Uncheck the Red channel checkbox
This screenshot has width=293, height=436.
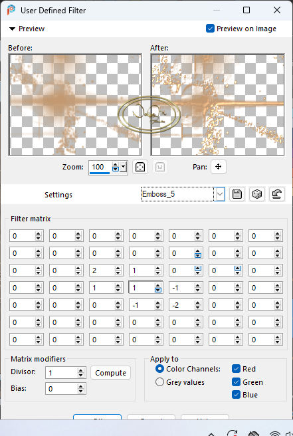236,369
